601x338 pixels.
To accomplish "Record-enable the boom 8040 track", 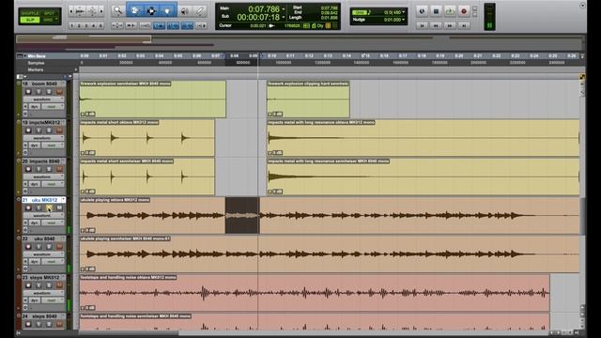I will click(x=28, y=92).
